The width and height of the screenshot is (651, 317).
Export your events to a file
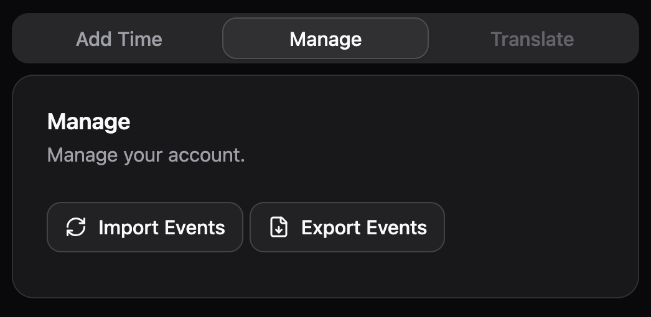coord(347,227)
